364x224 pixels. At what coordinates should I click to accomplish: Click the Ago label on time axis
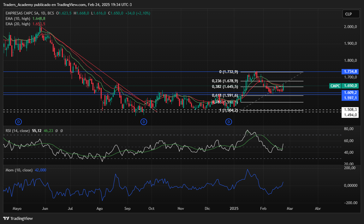(99, 209)
